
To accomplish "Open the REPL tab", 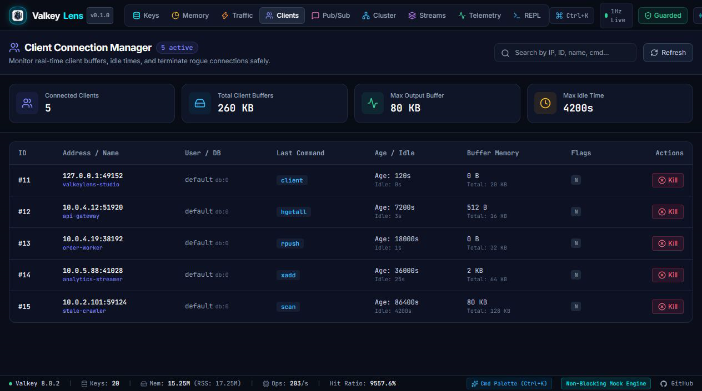I will coord(527,16).
